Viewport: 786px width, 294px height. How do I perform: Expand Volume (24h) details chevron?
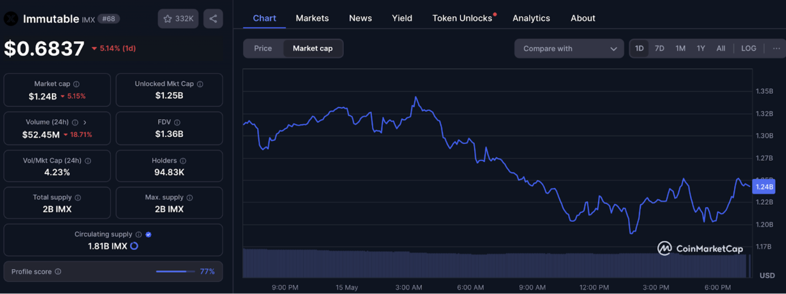tap(85, 122)
